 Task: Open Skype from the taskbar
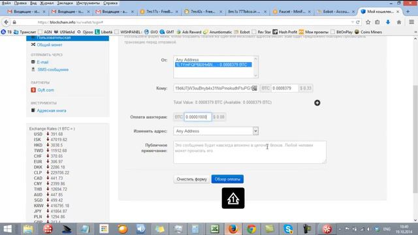288,229
